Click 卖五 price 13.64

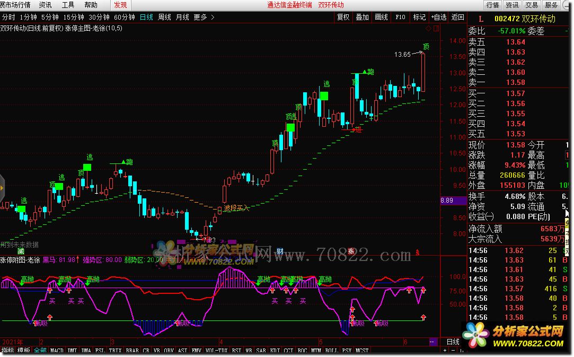point(515,42)
